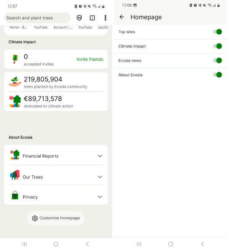Tap the €89,713,578 climate action amount
This screenshot has height=252, width=229.
(x=43, y=99)
